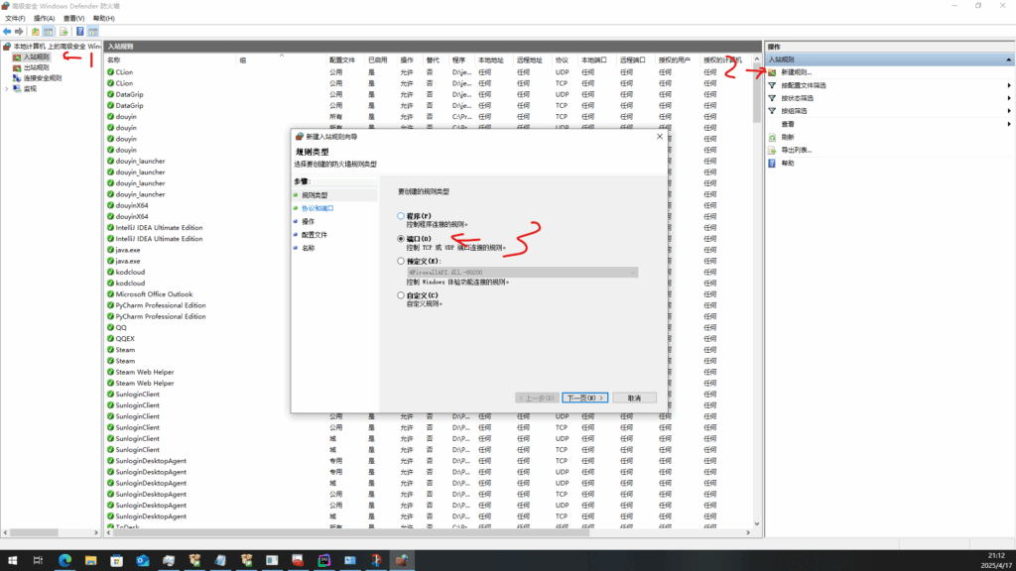Expand the 监视 tree node
1016x571 pixels.
pos(7,89)
